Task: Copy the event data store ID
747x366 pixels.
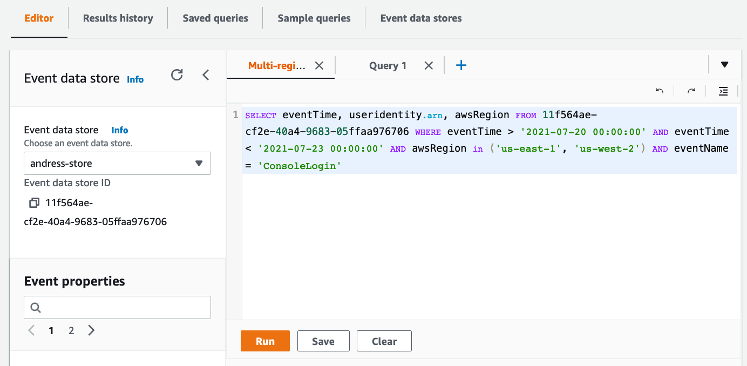Action: click(x=34, y=202)
